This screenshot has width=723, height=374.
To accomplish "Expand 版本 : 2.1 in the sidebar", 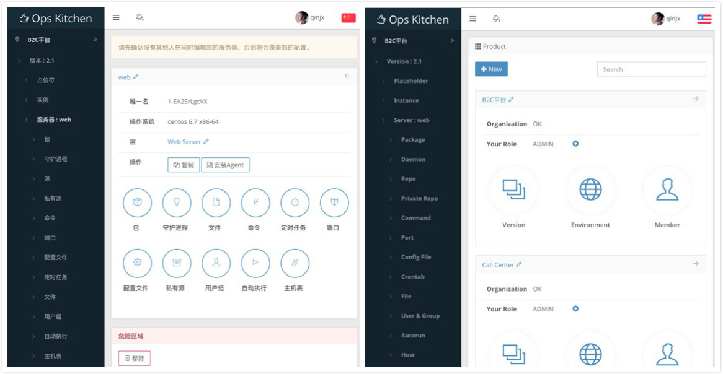I will [19, 60].
